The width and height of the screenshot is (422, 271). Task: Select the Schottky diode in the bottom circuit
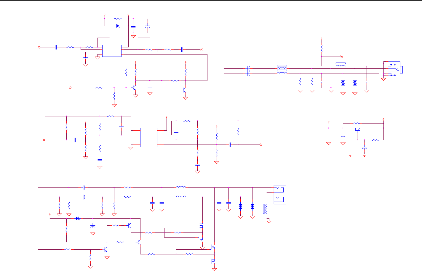(78, 219)
